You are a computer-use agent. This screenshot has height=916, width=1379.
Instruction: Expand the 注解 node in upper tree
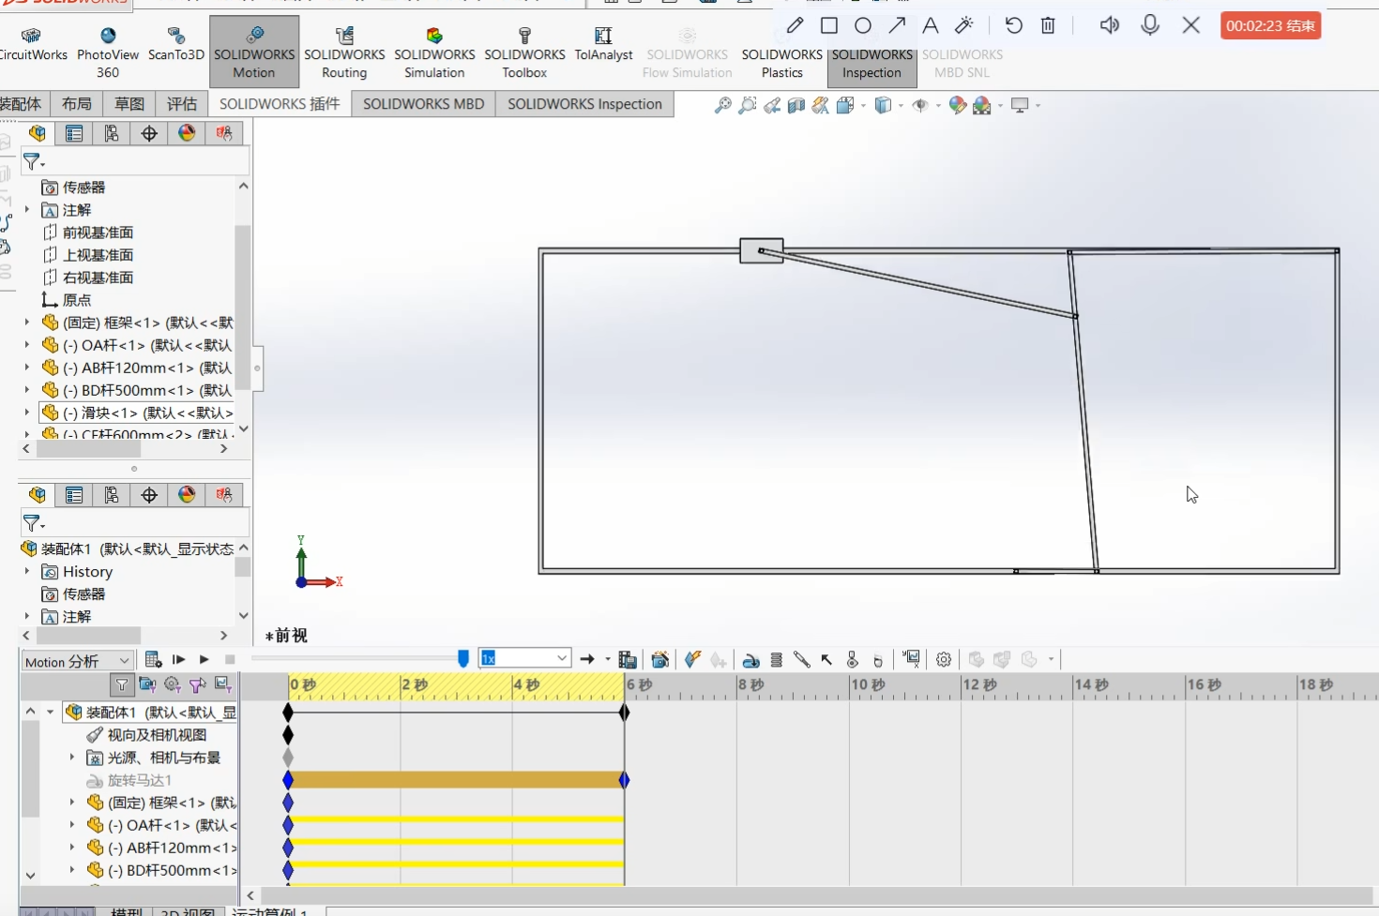[x=27, y=210]
